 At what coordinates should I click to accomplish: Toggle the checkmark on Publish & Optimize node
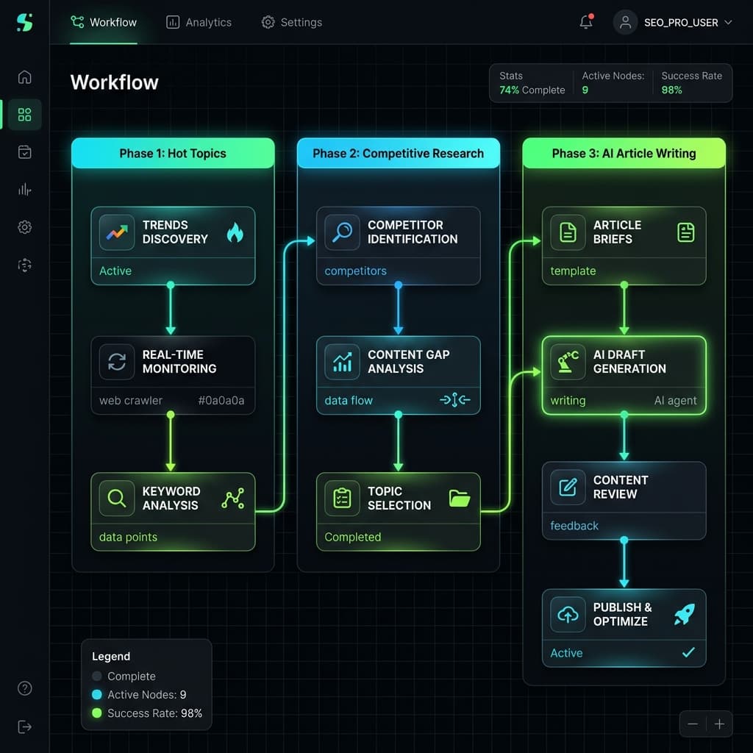[x=688, y=652]
